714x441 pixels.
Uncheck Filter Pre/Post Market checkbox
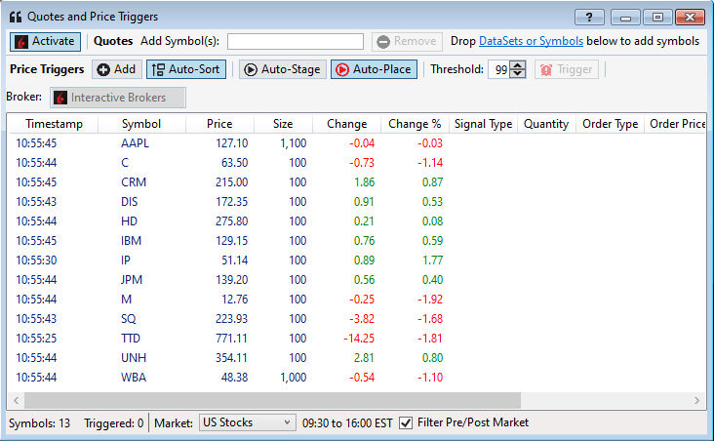tap(406, 422)
